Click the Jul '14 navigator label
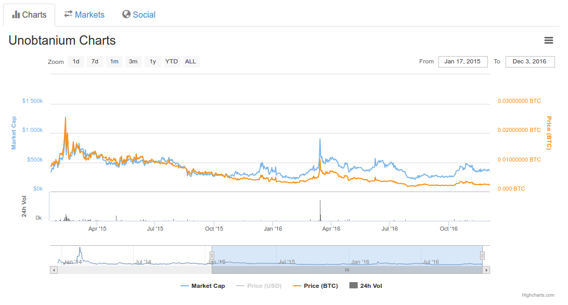The width and height of the screenshot is (568, 305). pyautogui.click(x=143, y=262)
